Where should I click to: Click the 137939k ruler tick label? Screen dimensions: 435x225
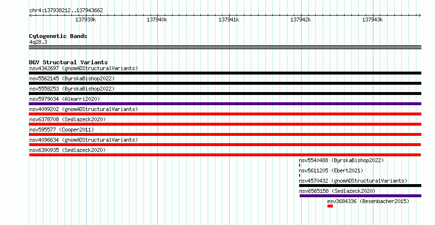tap(86, 19)
